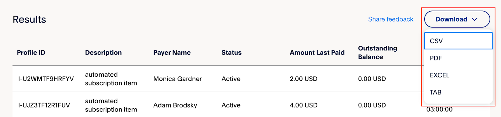Click the 4.00 USD amount cell
The image size is (501, 117).
(x=303, y=105)
